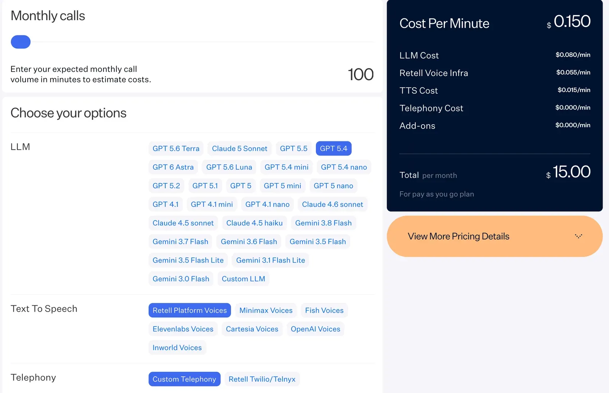The width and height of the screenshot is (609, 393).
Task: Choose GPT 5.5 as the LLM
Action: (293, 149)
